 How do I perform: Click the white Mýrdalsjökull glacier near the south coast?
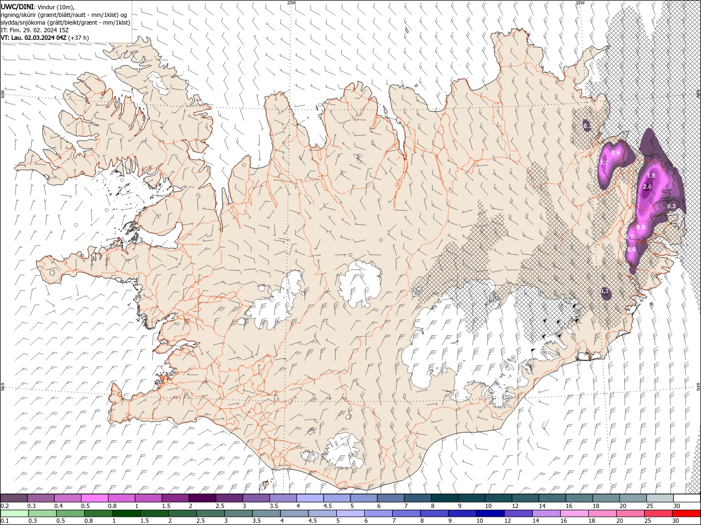click(x=344, y=451)
